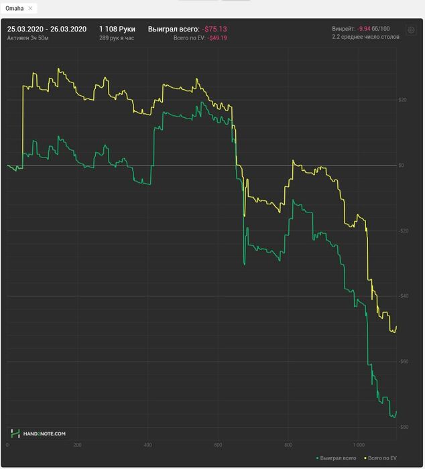Click the yellow legend color dot

(365, 458)
